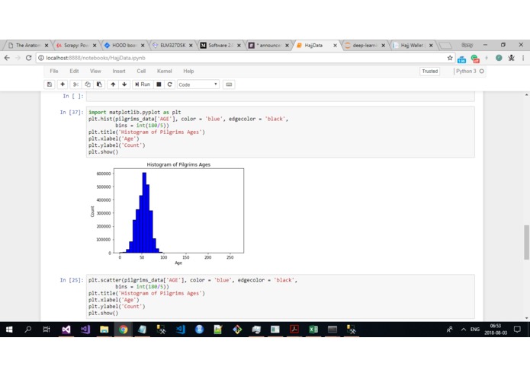Open the command palette keyboard icon
This screenshot has width=530, height=376.
229,84
